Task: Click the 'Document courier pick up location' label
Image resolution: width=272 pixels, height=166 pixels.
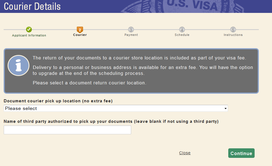Action: 58,101
